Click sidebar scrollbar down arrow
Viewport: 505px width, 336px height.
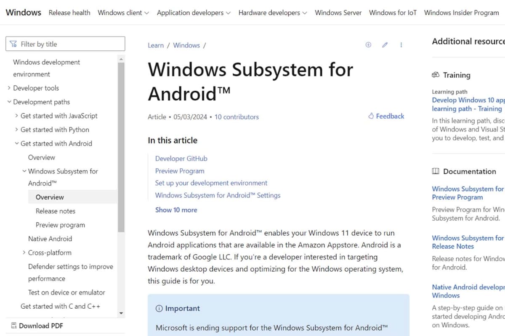coord(121,313)
